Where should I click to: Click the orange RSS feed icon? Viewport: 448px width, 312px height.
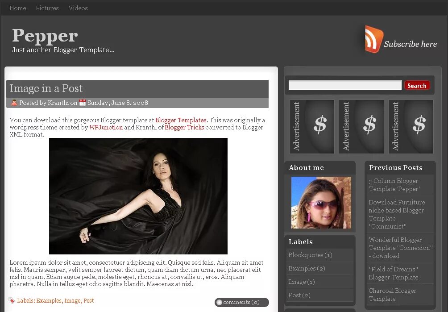(374, 39)
